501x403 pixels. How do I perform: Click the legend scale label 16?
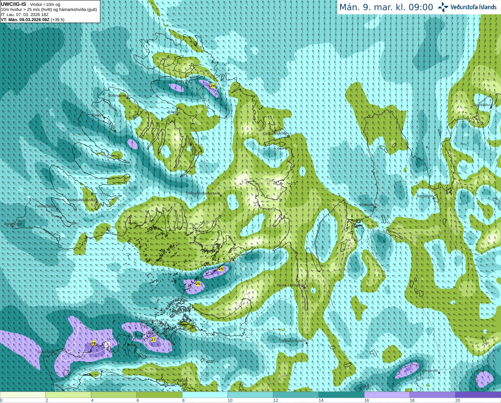tap(366, 400)
